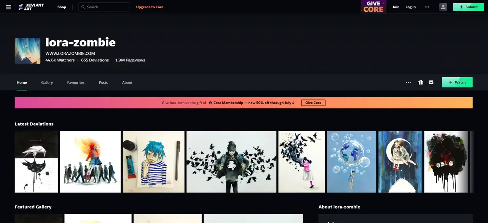Click the lora-zombie username heading
The width and height of the screenshot is (488, 223).
(80, 42)
